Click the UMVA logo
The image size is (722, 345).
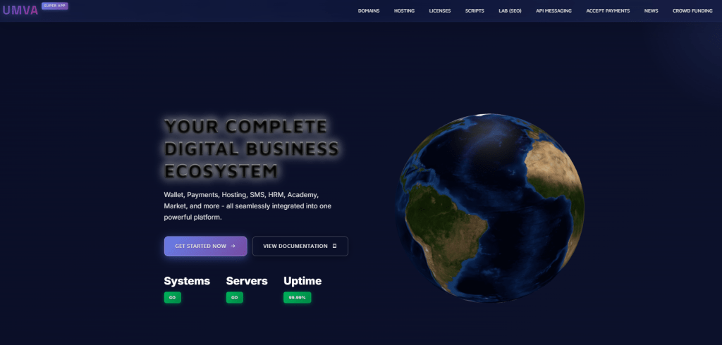pos(20,11)
